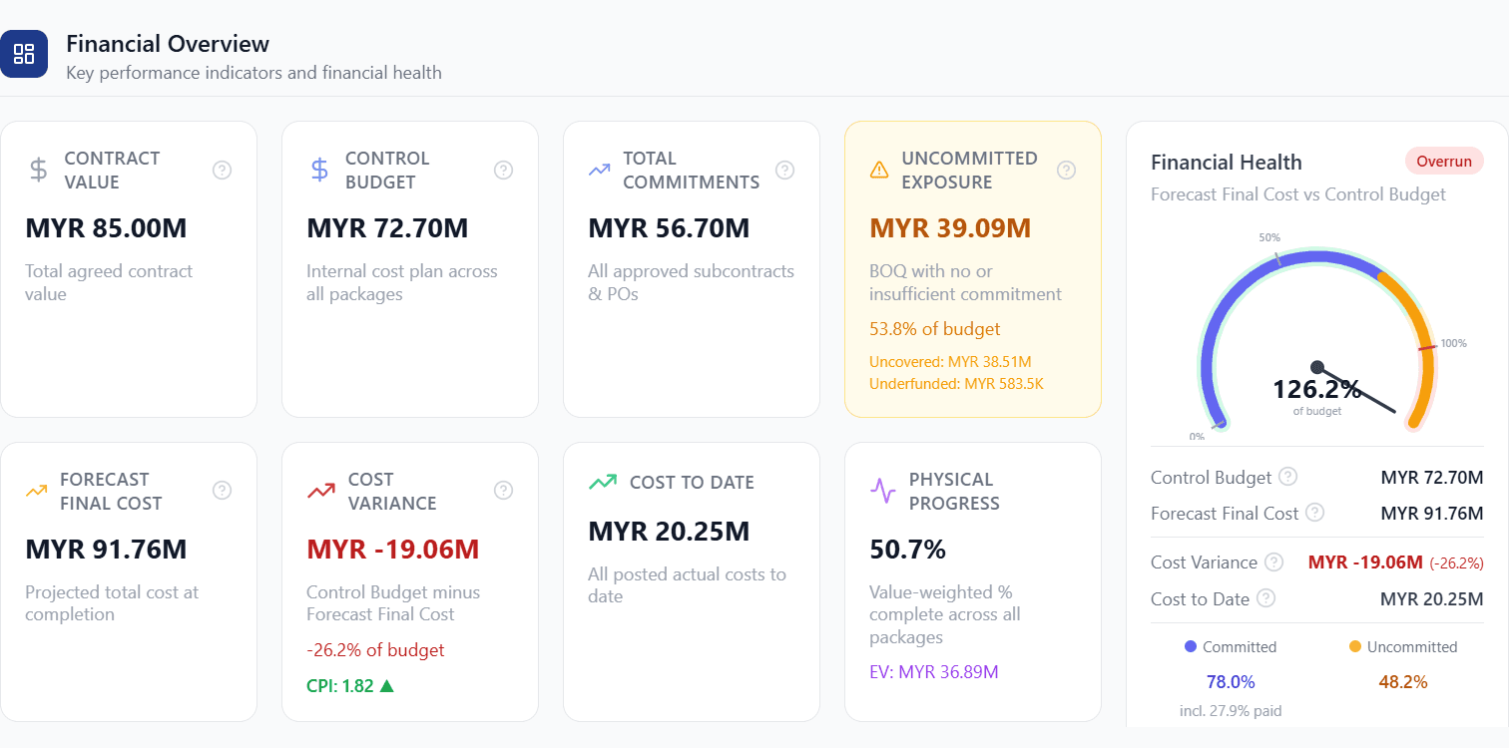Select the Uncommitted legend item

pos(1403,646)
